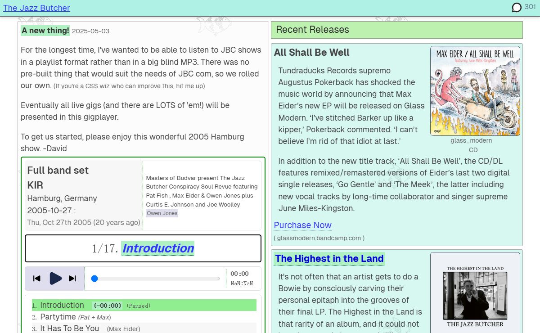Click the Full band set heading
This screenshot has width=540, height=333.
pos(58,170)
